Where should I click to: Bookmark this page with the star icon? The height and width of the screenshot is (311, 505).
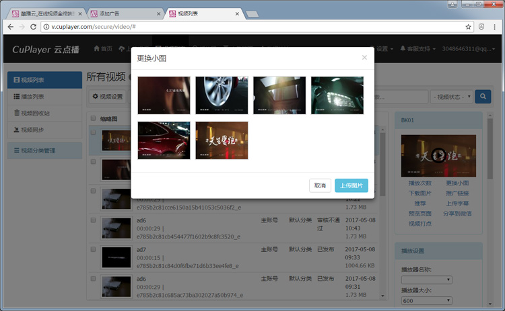[469, 27]
